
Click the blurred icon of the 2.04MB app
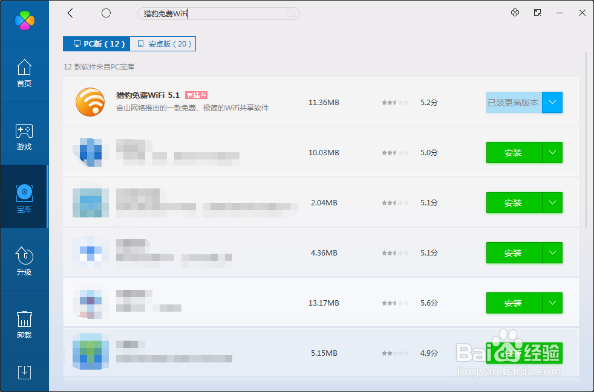click(x=90, y=202)
